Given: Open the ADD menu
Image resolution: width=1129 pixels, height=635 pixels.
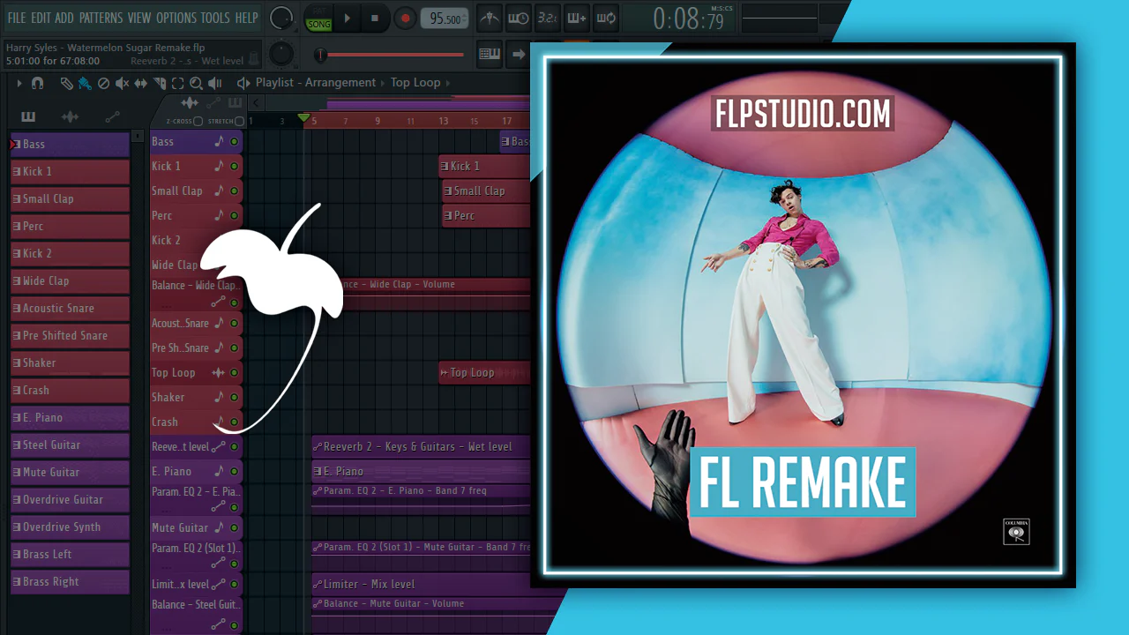Looking at the screenshot, I should pyautogui.click(x=64, y=18).
